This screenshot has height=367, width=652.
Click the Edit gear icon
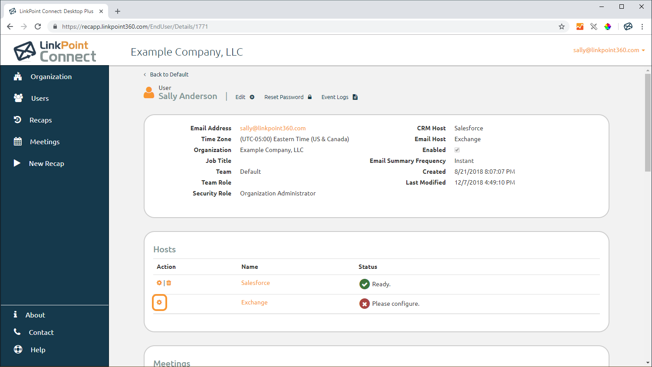point(252,97)
